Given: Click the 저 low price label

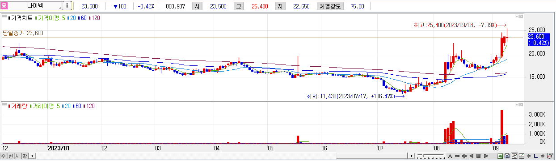Looking at the screenshot, I should (280, 6).
